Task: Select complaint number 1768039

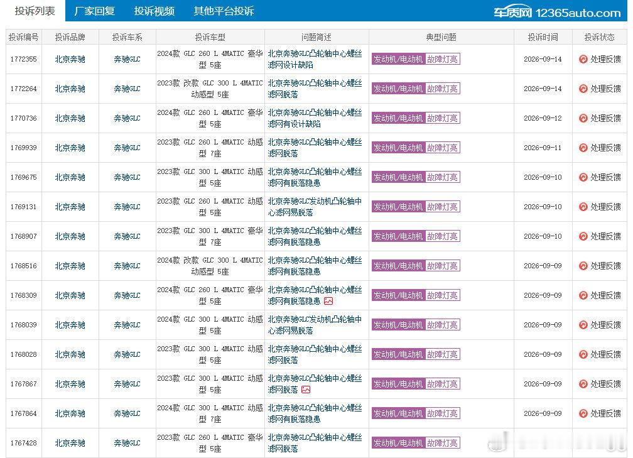Action: [23, 325]
